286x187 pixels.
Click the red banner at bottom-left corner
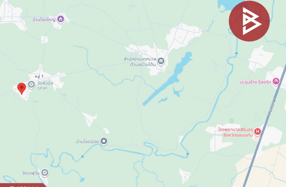tap(23, 185)
